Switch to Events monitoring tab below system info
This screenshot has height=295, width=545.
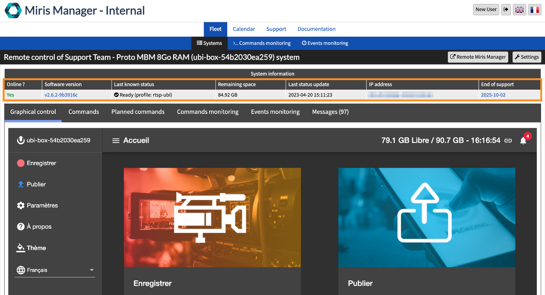(x=275, y=112)
